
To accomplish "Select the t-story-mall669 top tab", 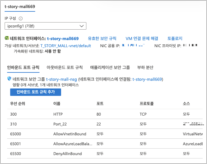I will tap(20, 6).
